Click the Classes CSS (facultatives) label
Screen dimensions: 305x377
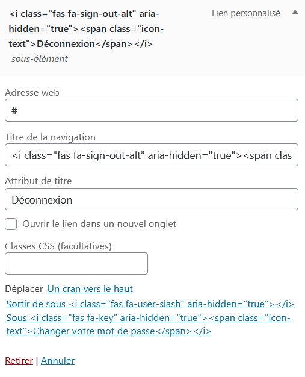pos(58,246)
